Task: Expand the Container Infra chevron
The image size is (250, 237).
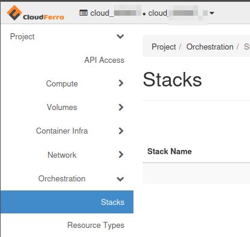Action: point(121,131)
